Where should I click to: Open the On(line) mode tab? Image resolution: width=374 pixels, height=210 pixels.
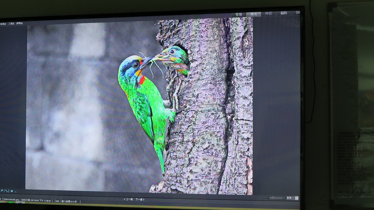click(298, 13)
